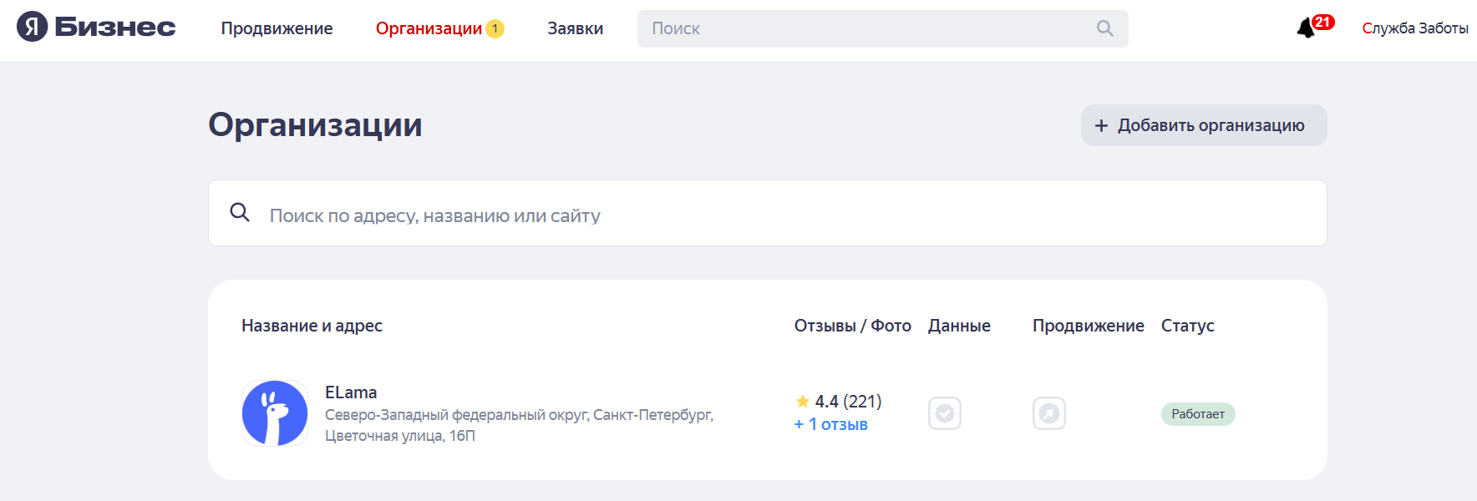1477x501 pixels.
Task: Click the Продвижение column header in table
Action: point(1088,326)
